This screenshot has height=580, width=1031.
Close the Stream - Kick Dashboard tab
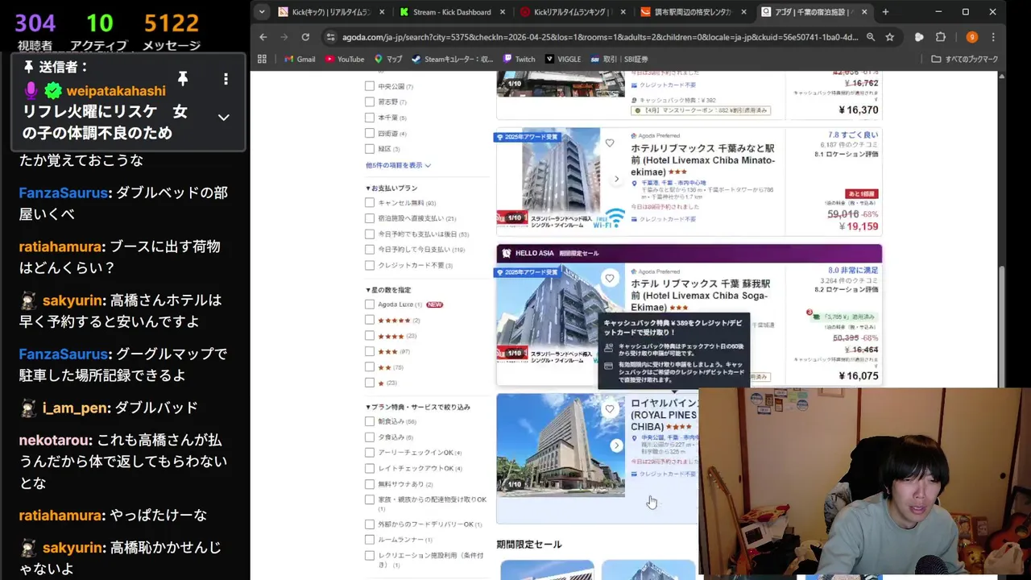point(503,12)
